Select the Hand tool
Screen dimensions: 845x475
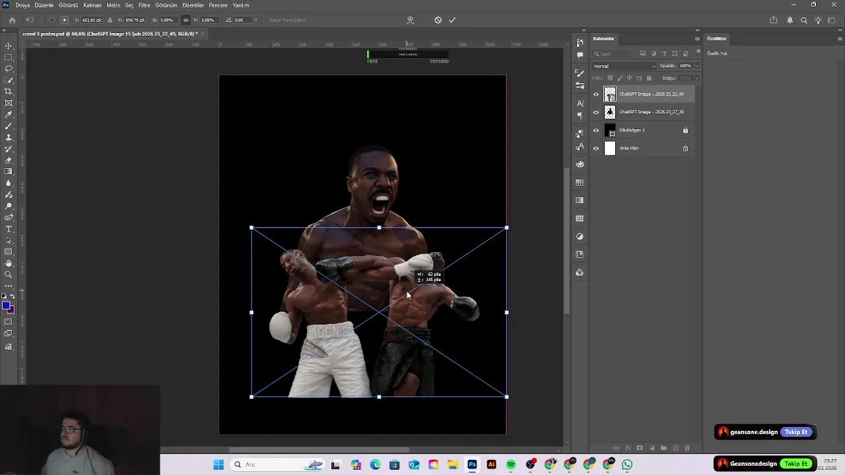[9, 263]
